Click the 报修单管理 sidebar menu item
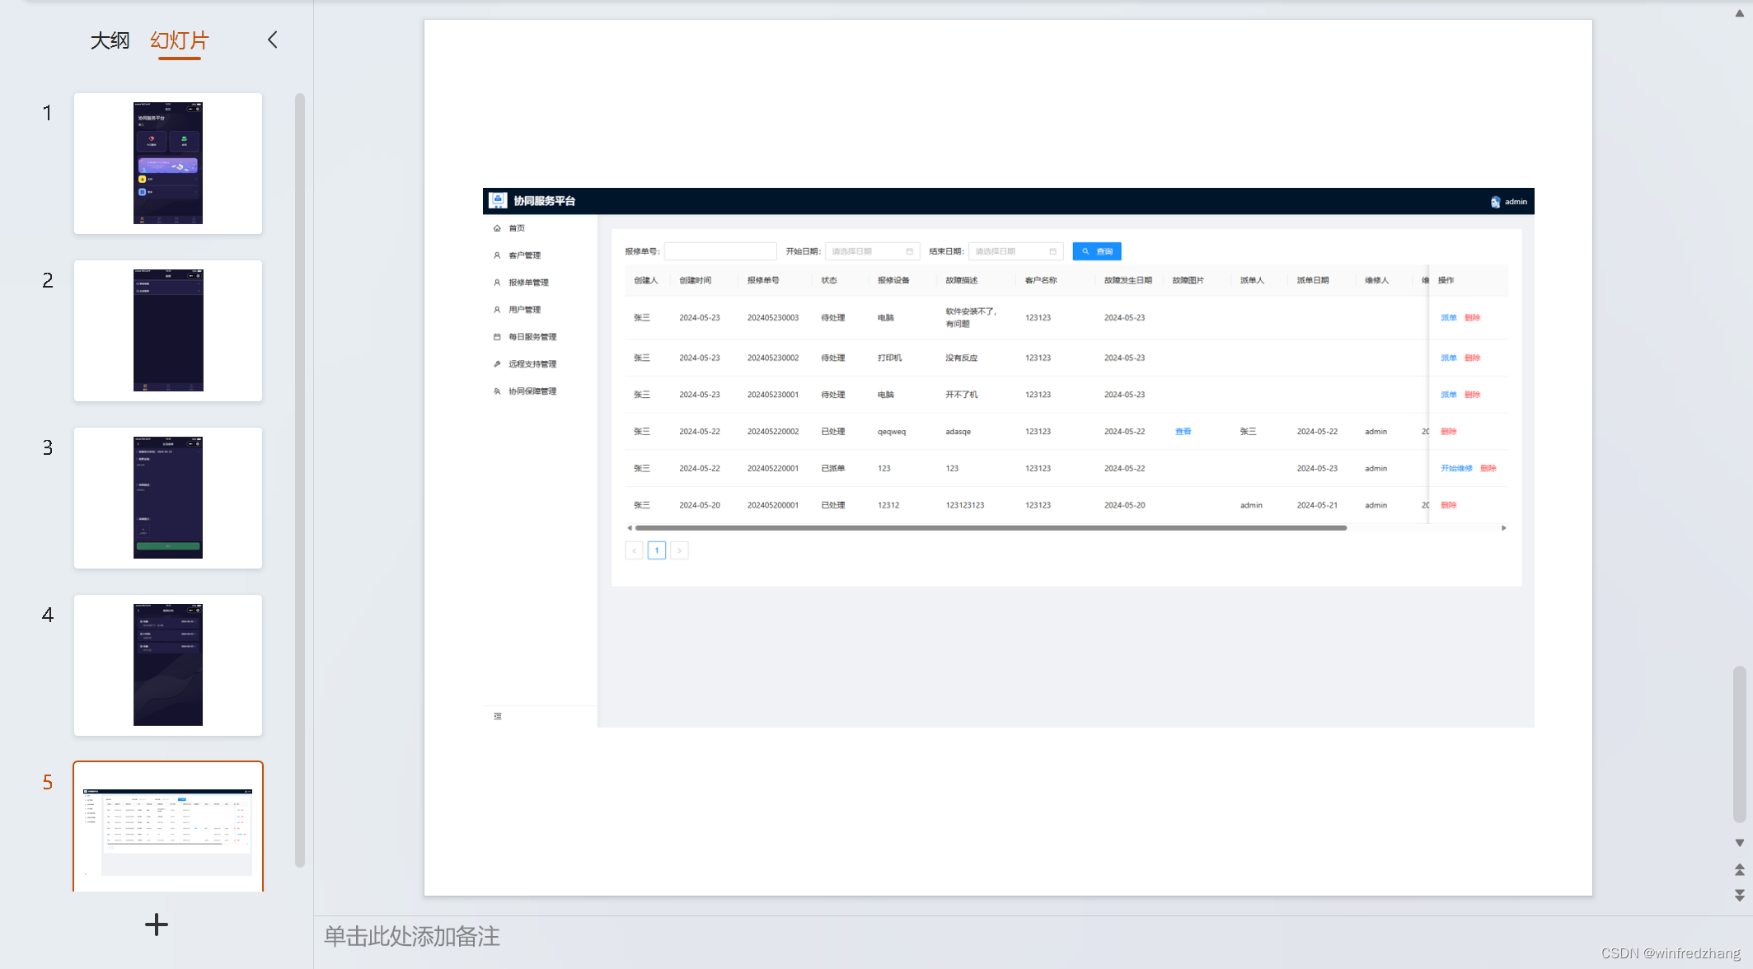Image resolution: width=1753 pixels, height=969 pixels. click(528, 283)
